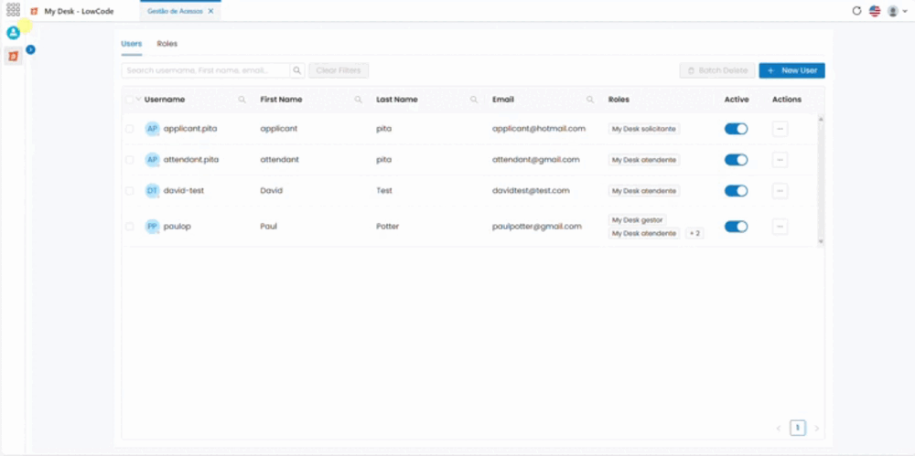Open the account avatar menu

click(897, 11)
